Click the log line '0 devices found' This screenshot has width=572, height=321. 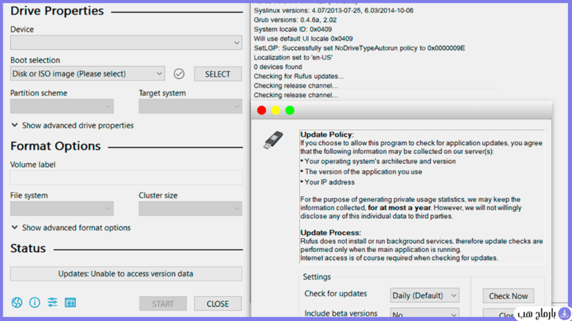[x=278, y=67]
